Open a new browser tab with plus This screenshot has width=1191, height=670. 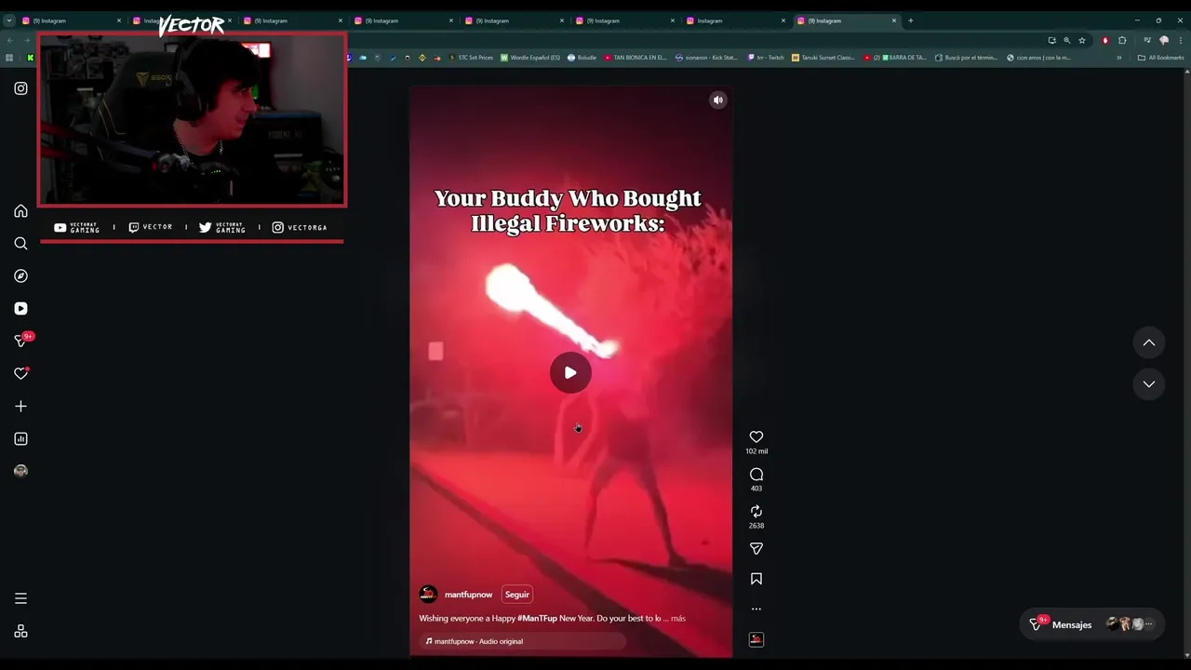pos(911,20)
